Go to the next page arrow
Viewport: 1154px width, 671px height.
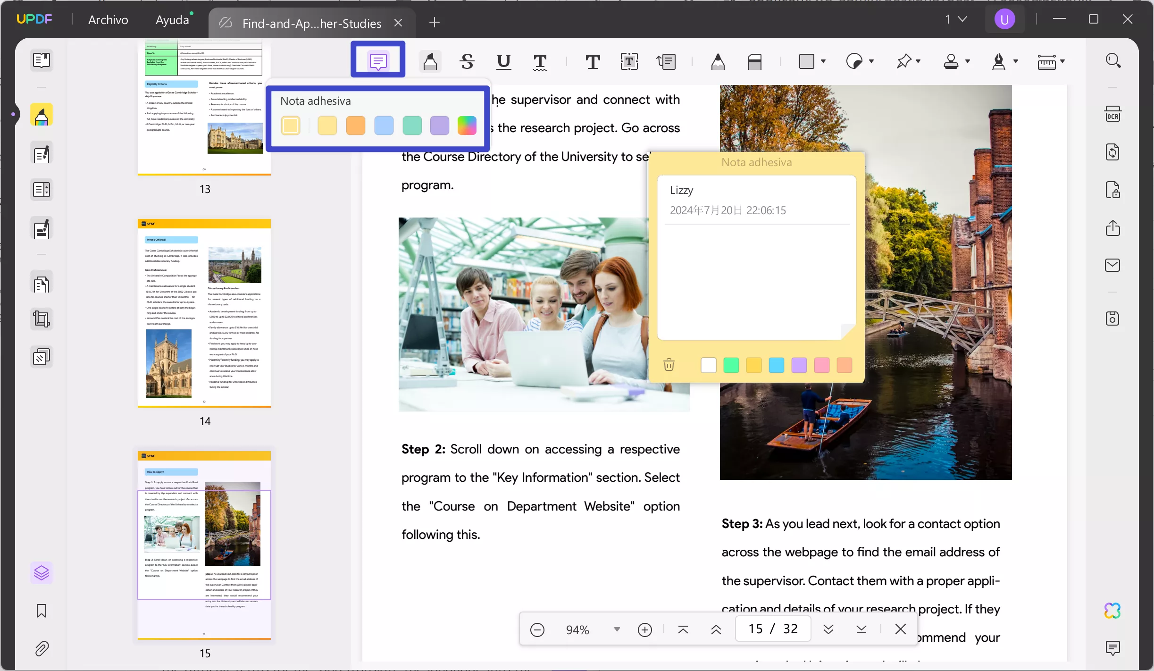click(828, 629)
